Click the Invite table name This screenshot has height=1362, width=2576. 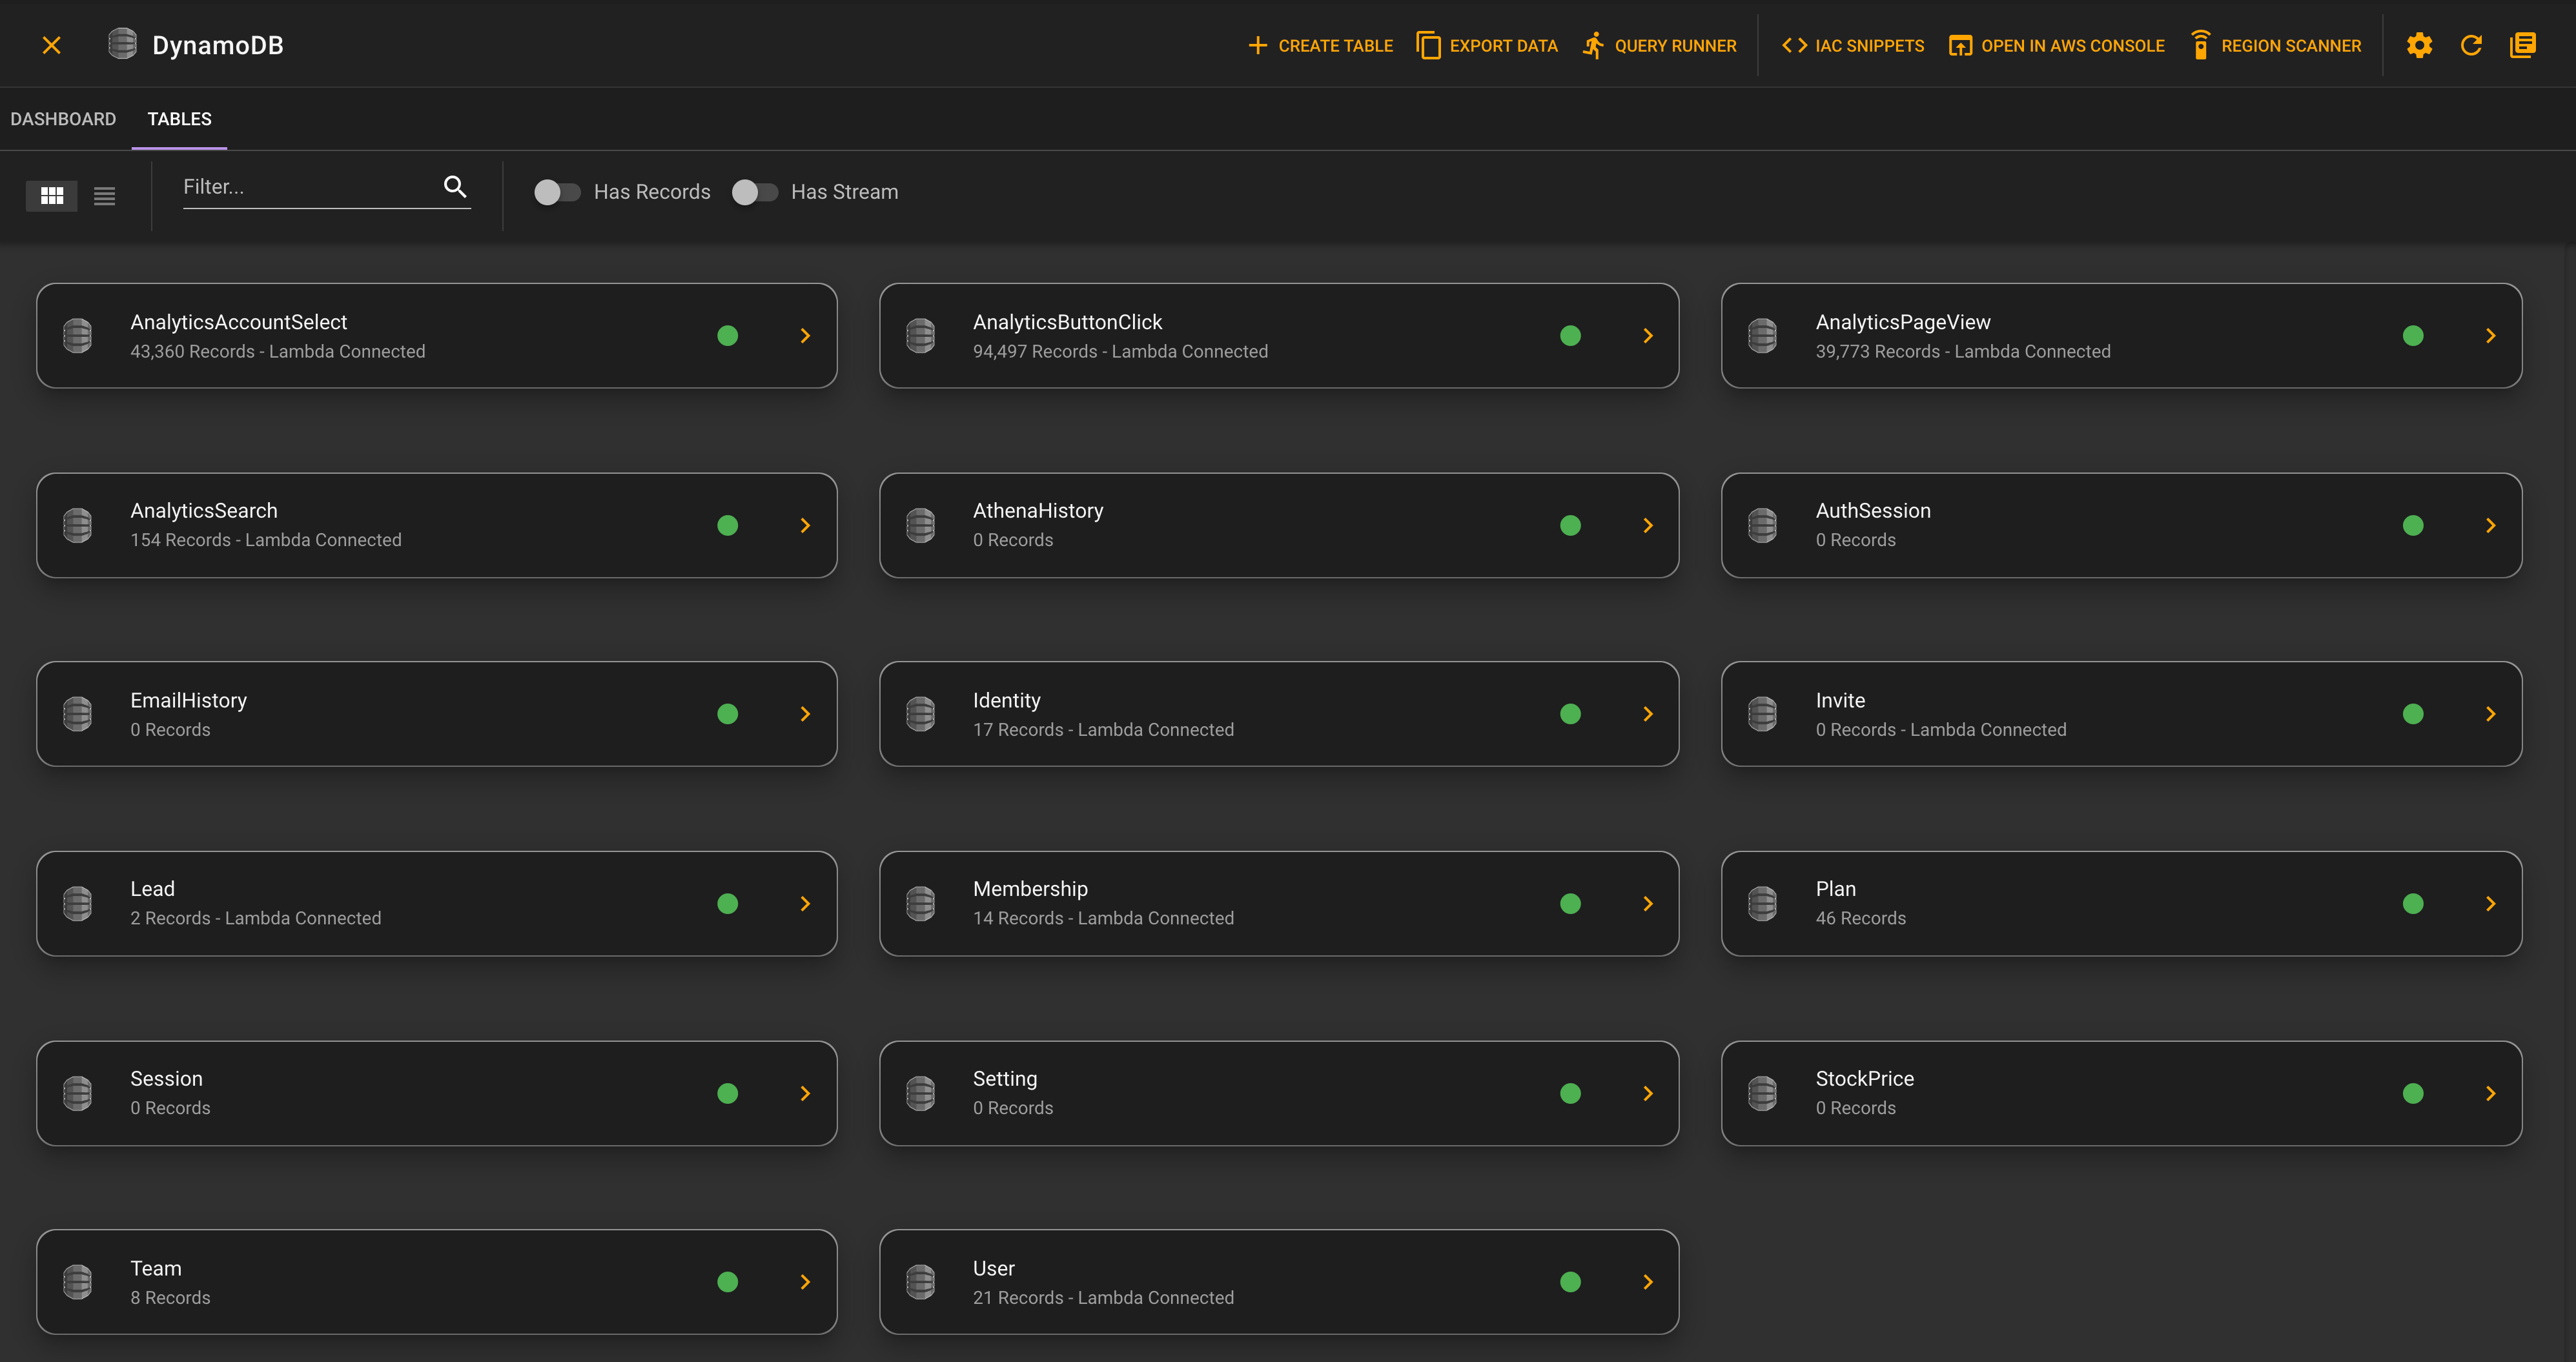click(x=1840, y=700)
